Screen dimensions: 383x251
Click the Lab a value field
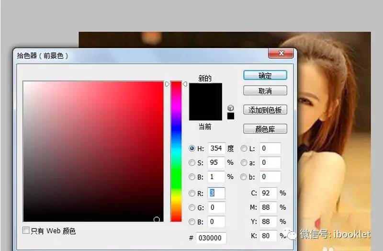[x=270, y=162]
